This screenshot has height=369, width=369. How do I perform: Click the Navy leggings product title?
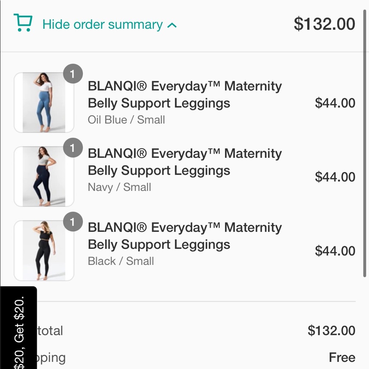click(x=184, y=162)
